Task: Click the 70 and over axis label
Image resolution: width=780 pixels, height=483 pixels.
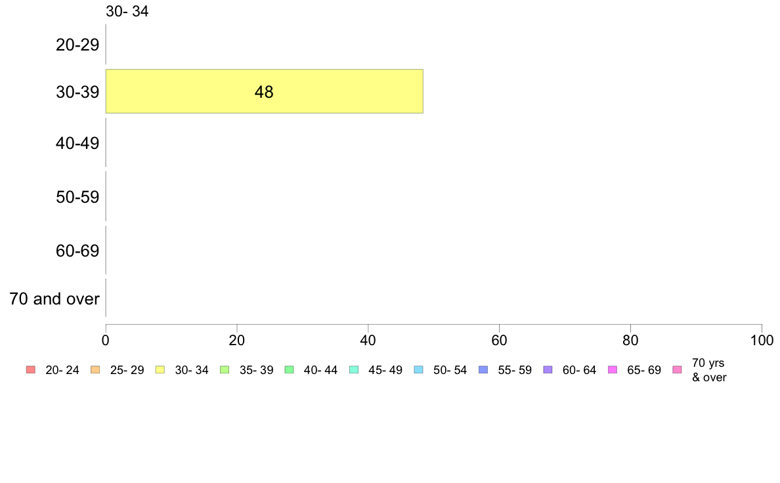Action: 54,299
